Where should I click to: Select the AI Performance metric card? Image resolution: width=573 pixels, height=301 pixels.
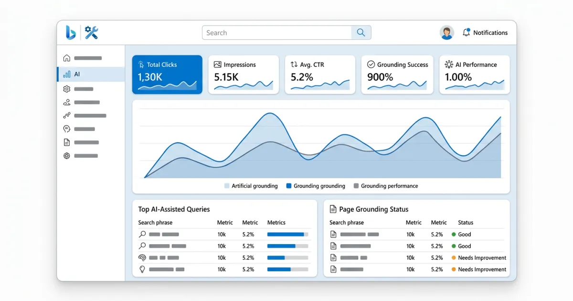click(475, 75)
